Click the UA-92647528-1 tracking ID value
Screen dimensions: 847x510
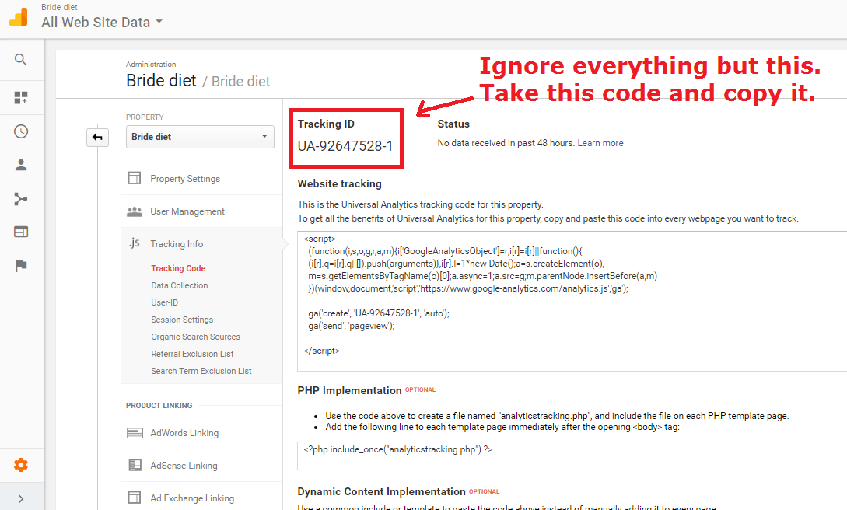click(345, 146)
